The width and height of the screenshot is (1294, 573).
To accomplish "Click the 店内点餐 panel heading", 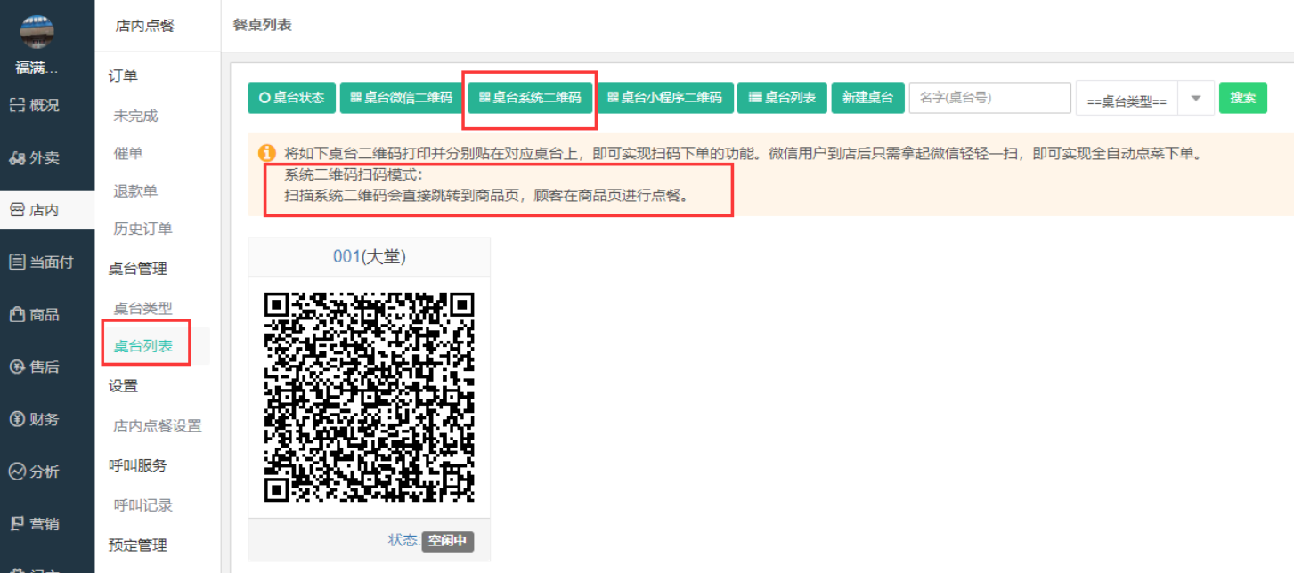I will coord(145,26).
